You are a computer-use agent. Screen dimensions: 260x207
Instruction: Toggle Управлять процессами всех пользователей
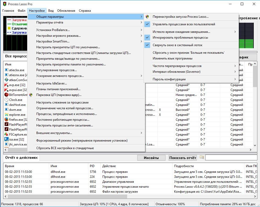pos(191,24)
